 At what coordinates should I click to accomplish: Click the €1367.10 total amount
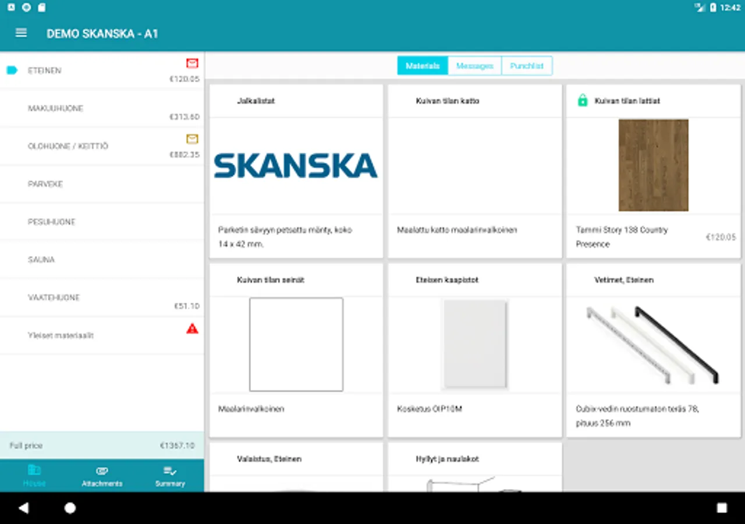177,445
